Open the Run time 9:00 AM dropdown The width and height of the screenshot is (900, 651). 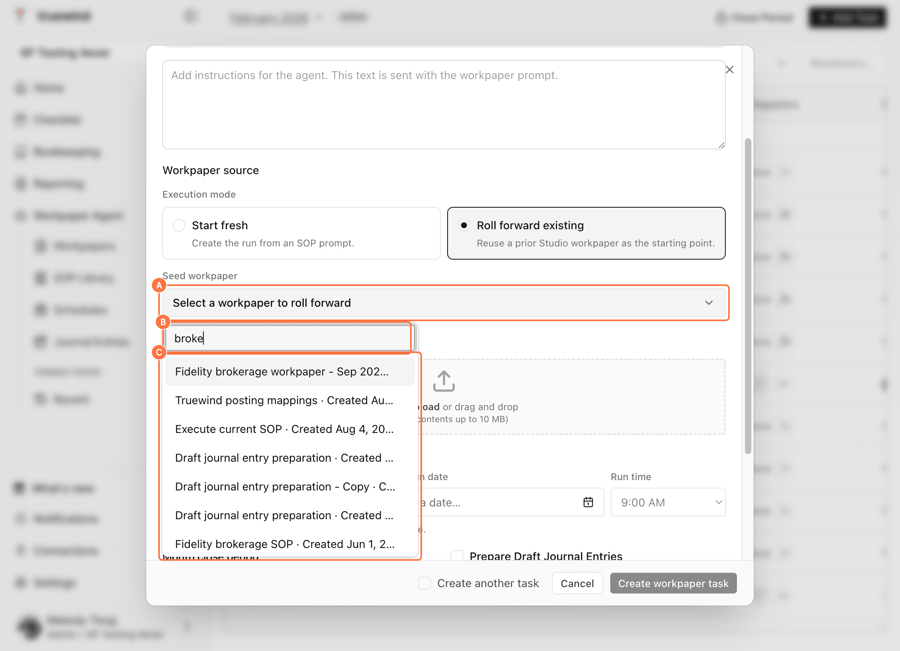click(668, 502)
